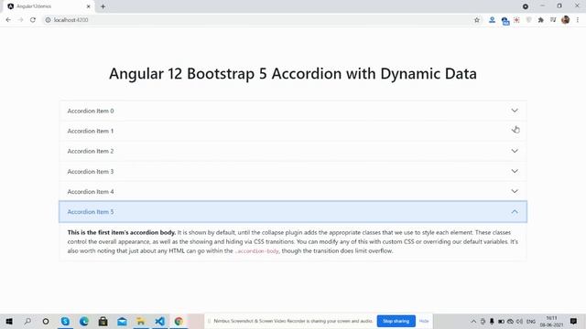Open File Explorer from the taskbar

coord(140,321)
